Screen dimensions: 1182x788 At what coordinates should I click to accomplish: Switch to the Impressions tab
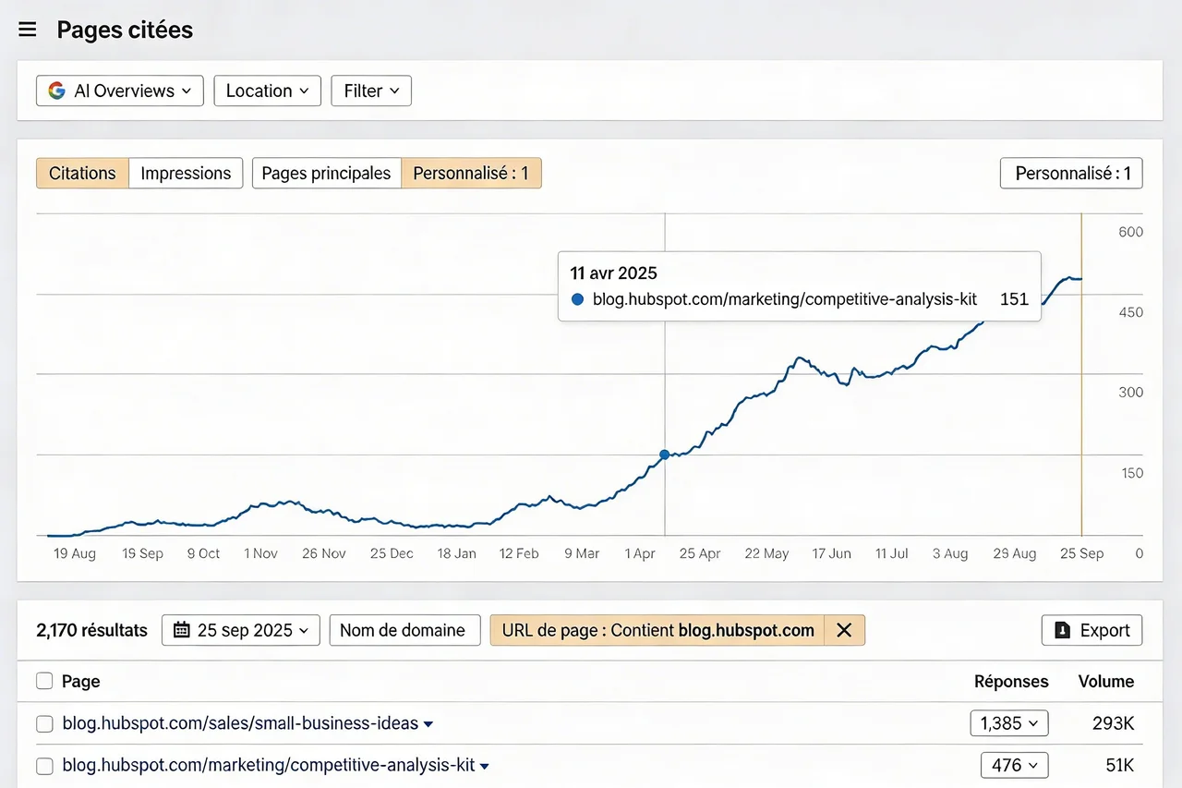186,173
